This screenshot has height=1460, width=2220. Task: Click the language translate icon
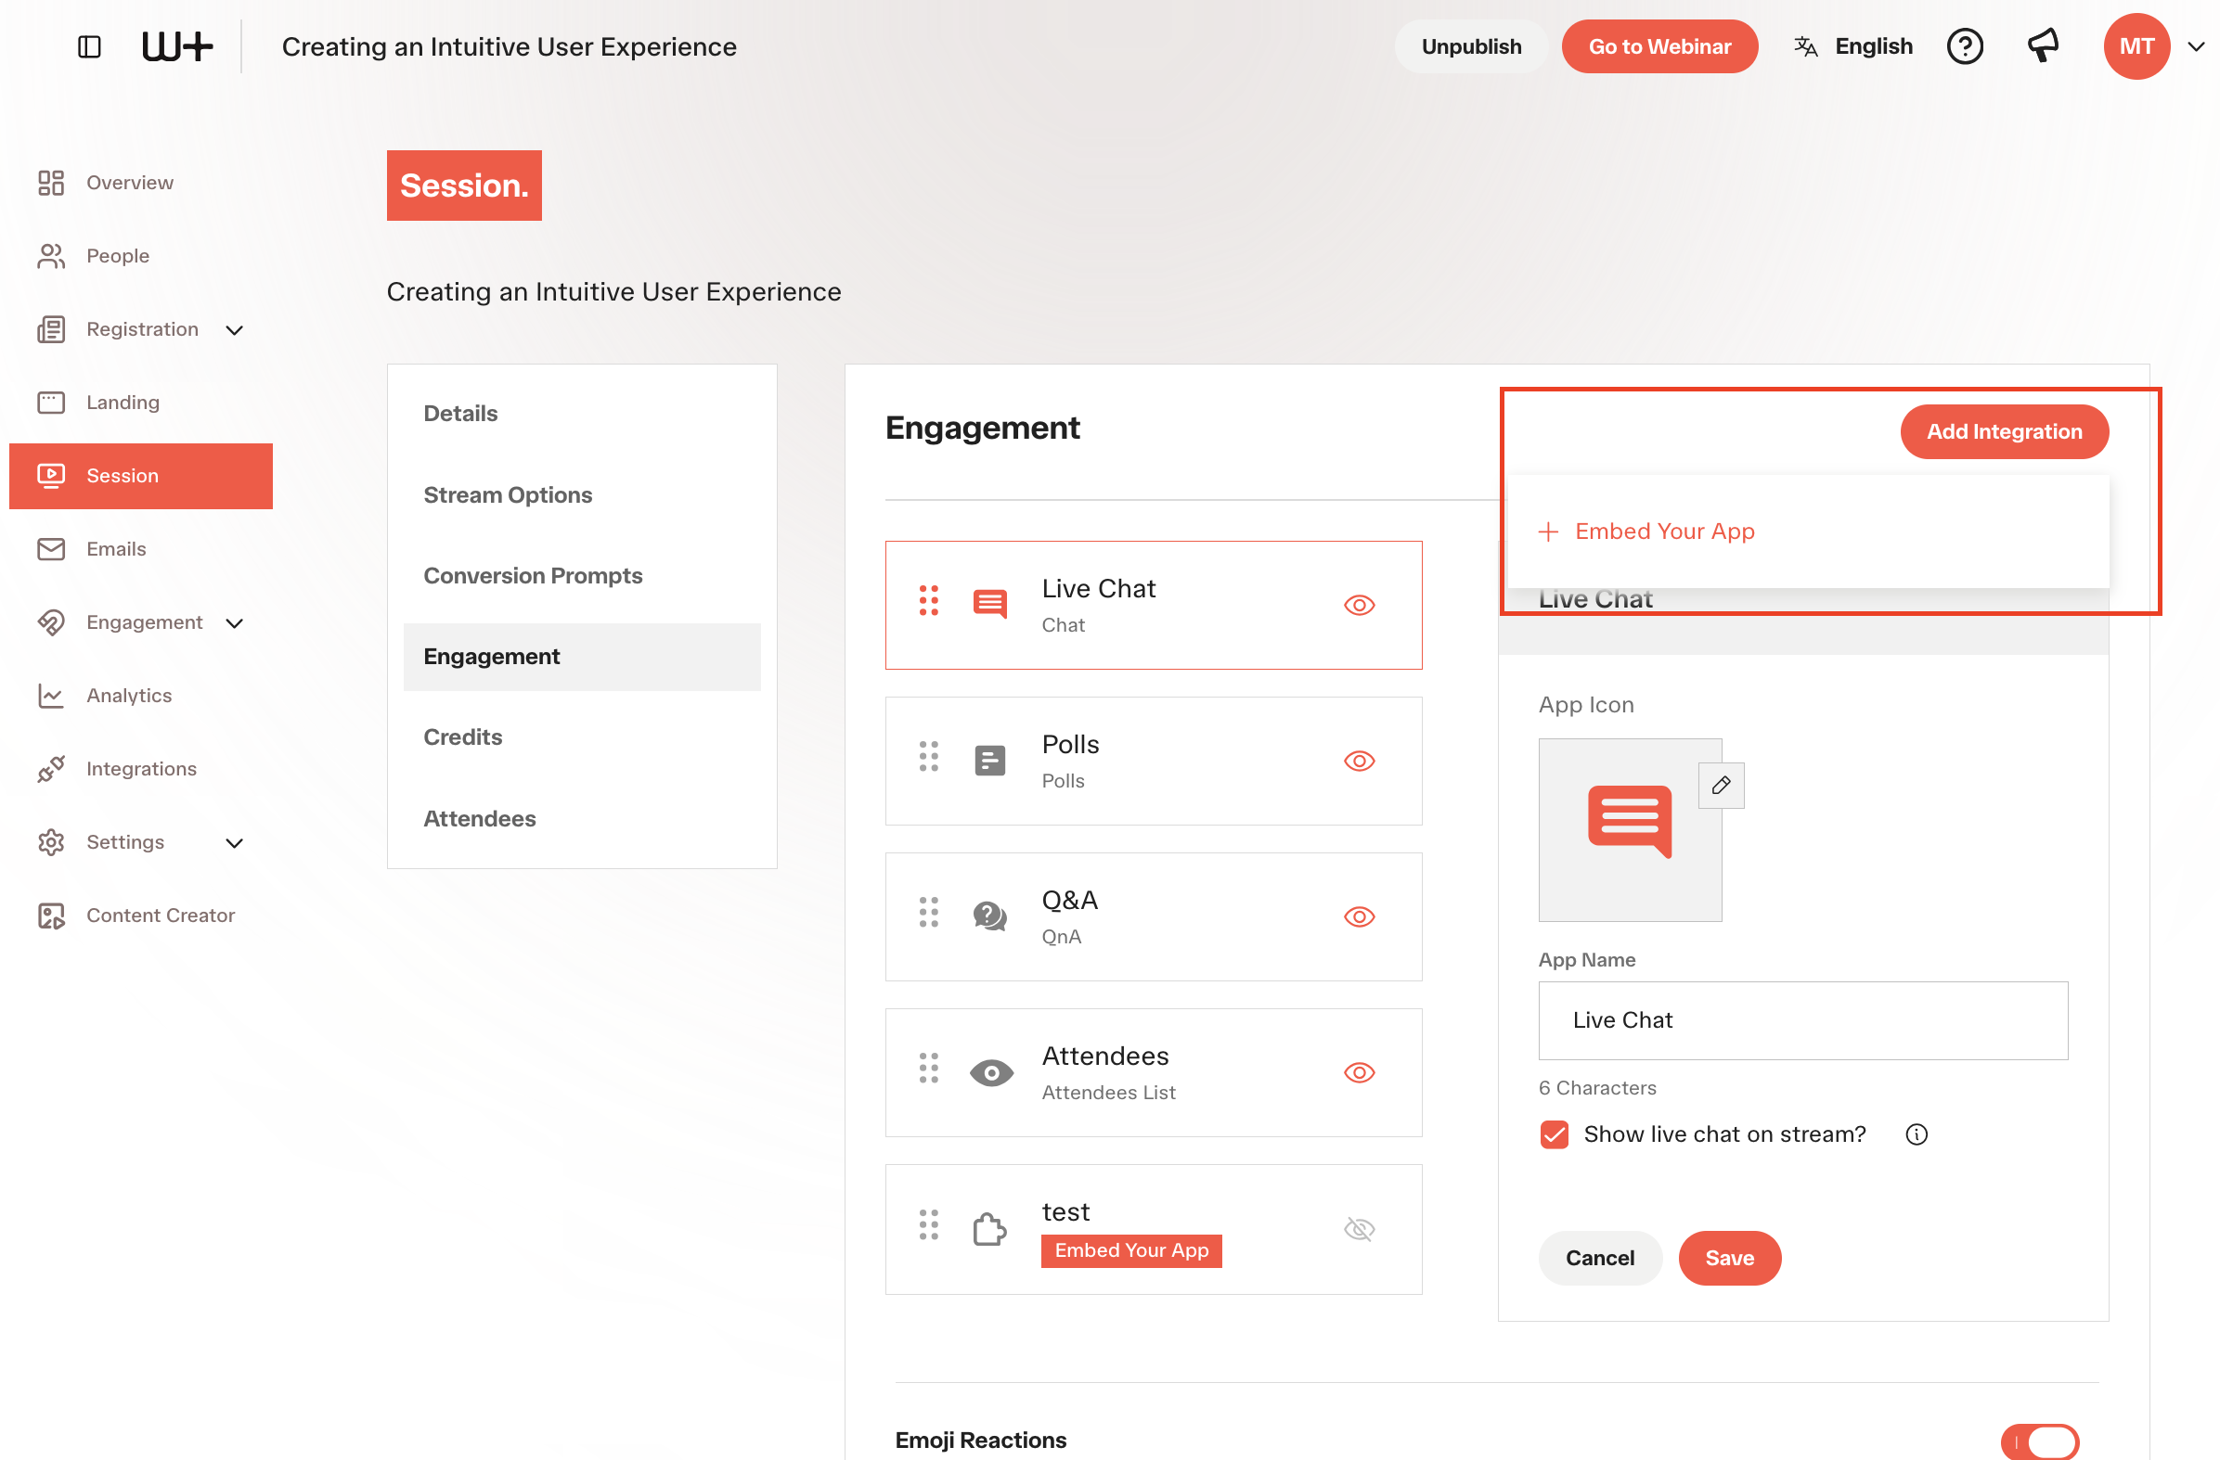pyautogui.click(x=1806, y=46)
